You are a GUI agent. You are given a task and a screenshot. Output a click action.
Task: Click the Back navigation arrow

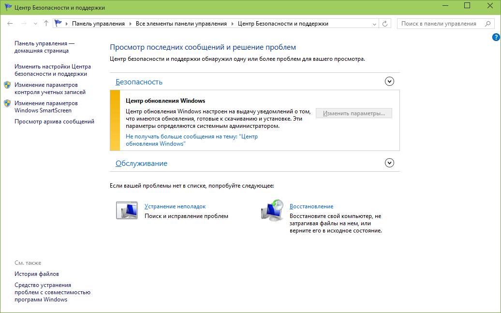click(10, 24)
